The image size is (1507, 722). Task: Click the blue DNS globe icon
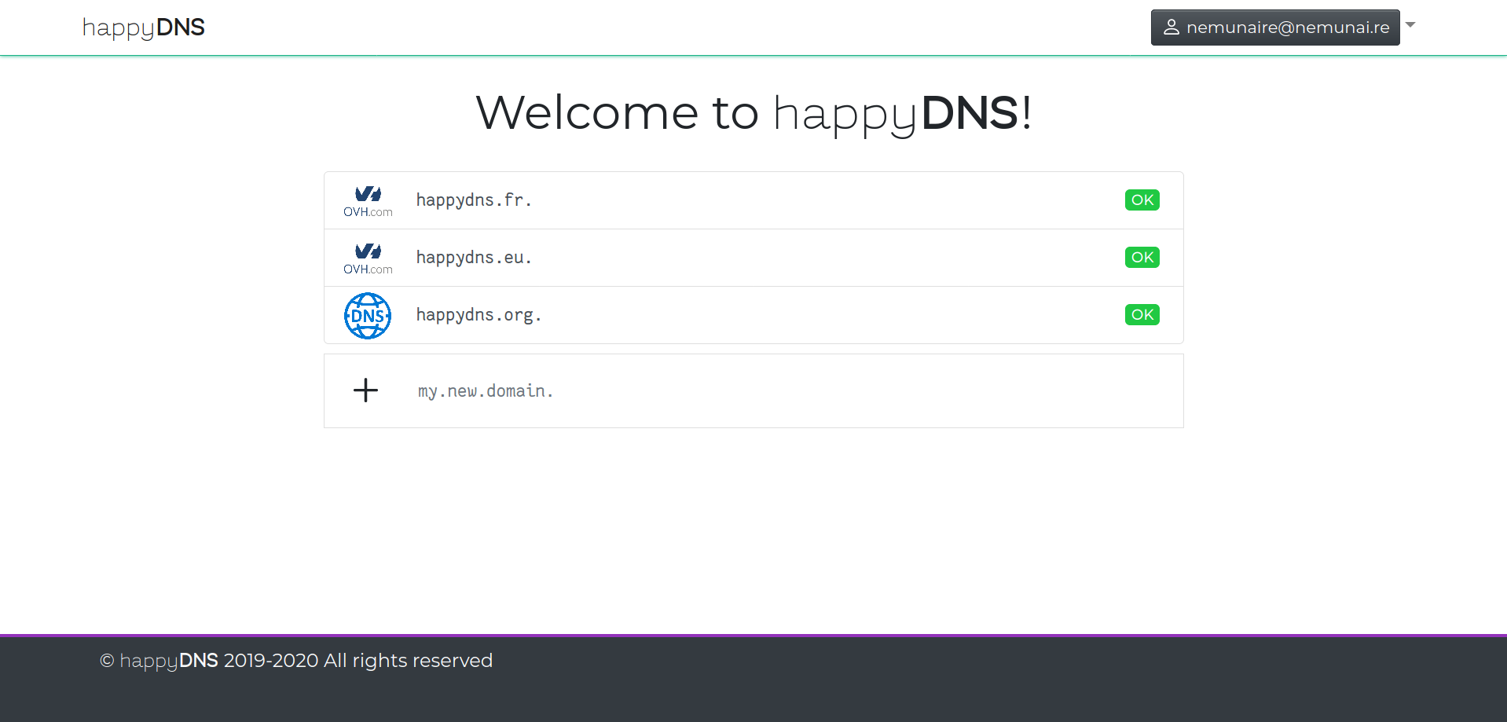point(368,316)
